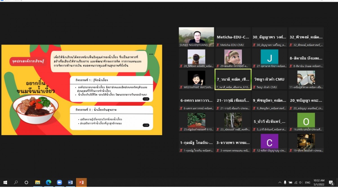Click muted mic icon of participant 9
The height and width of the screenshot is (190, 338).
(254, 108)
